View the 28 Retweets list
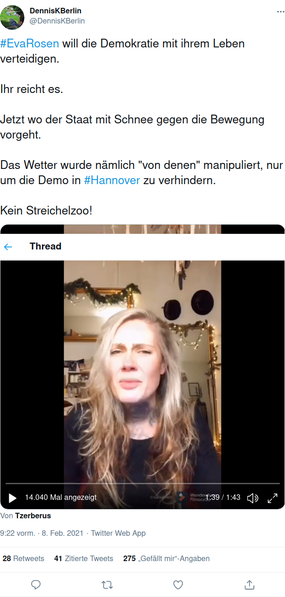Image resolution: width=285 pixels, height=597 pixels. (x=23, y=558)
